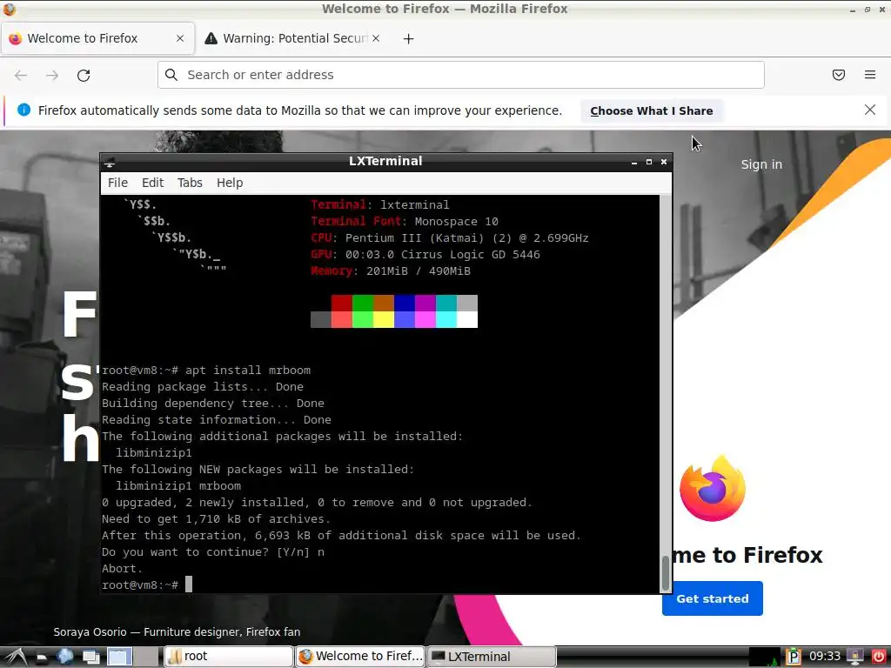Click the red color block in the terminal palette
This screenshot has width=891, height=668.
tap(341, 303)
